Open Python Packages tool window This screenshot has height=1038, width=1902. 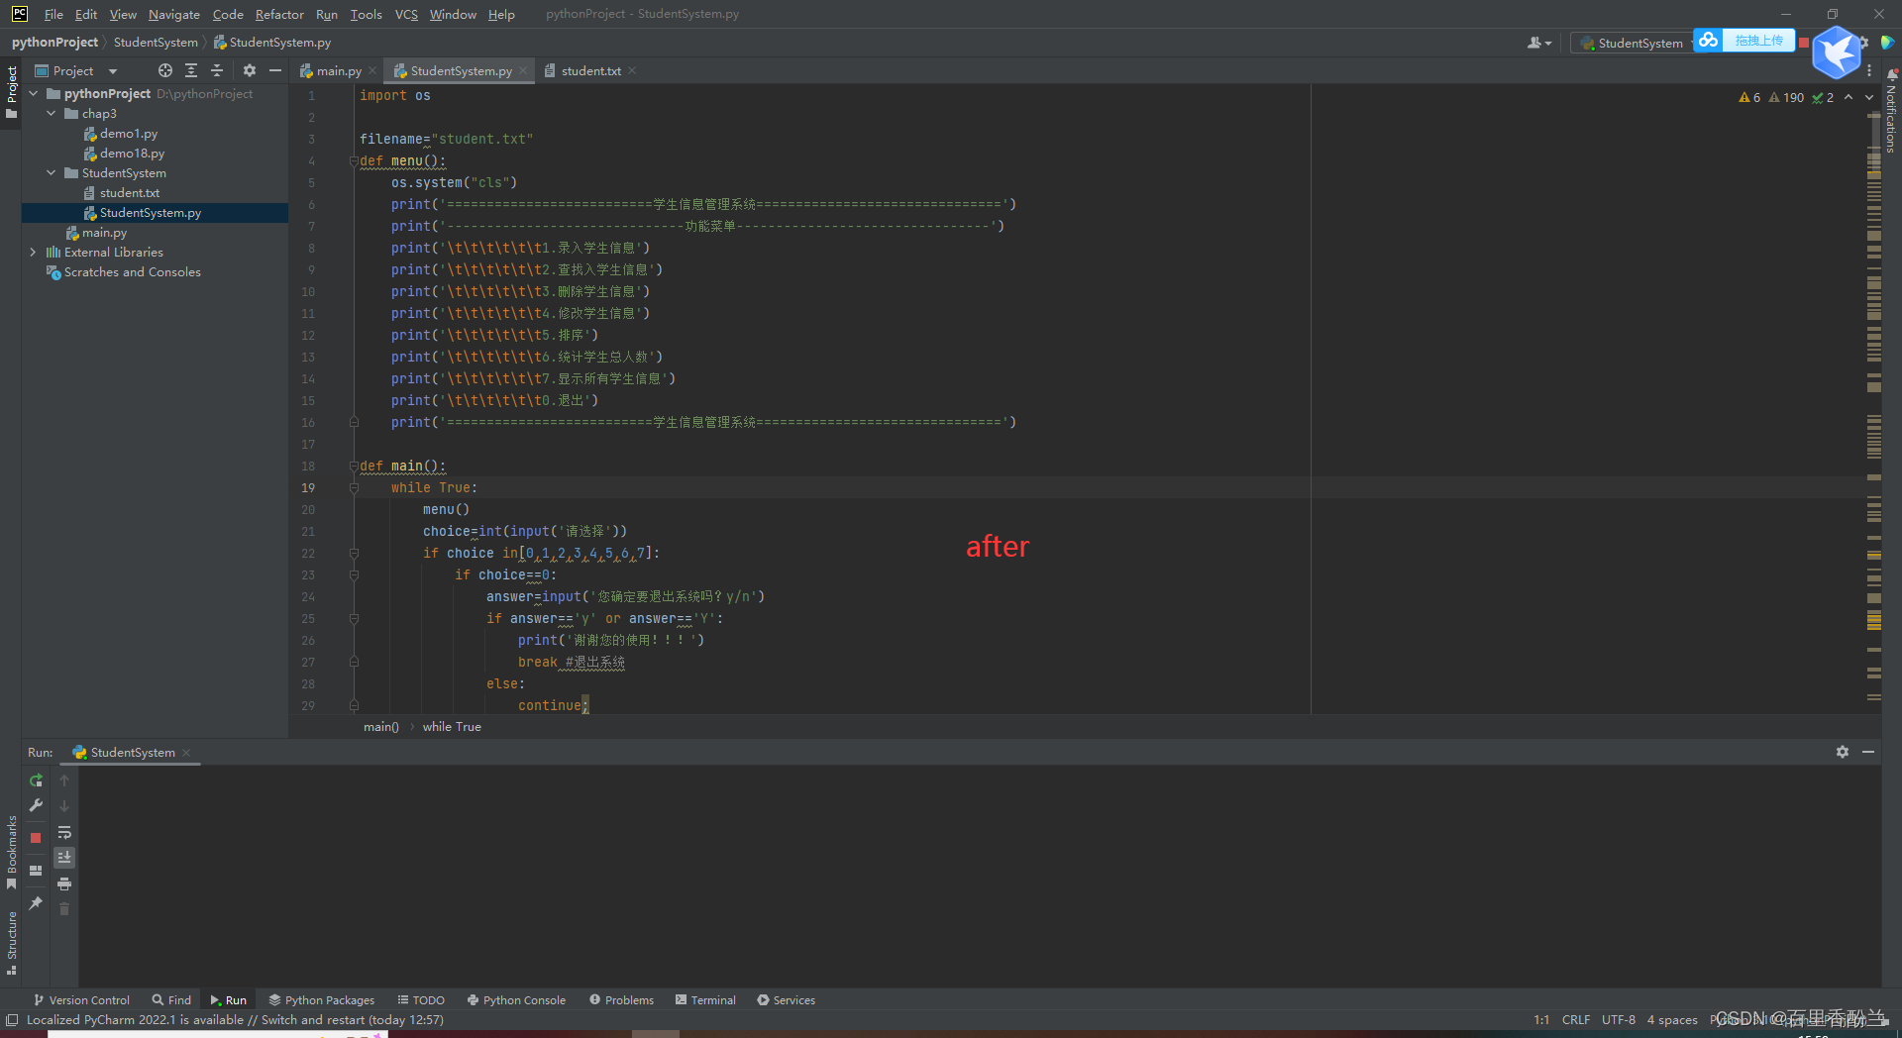pyautogui.click(x=322, y=1000)
